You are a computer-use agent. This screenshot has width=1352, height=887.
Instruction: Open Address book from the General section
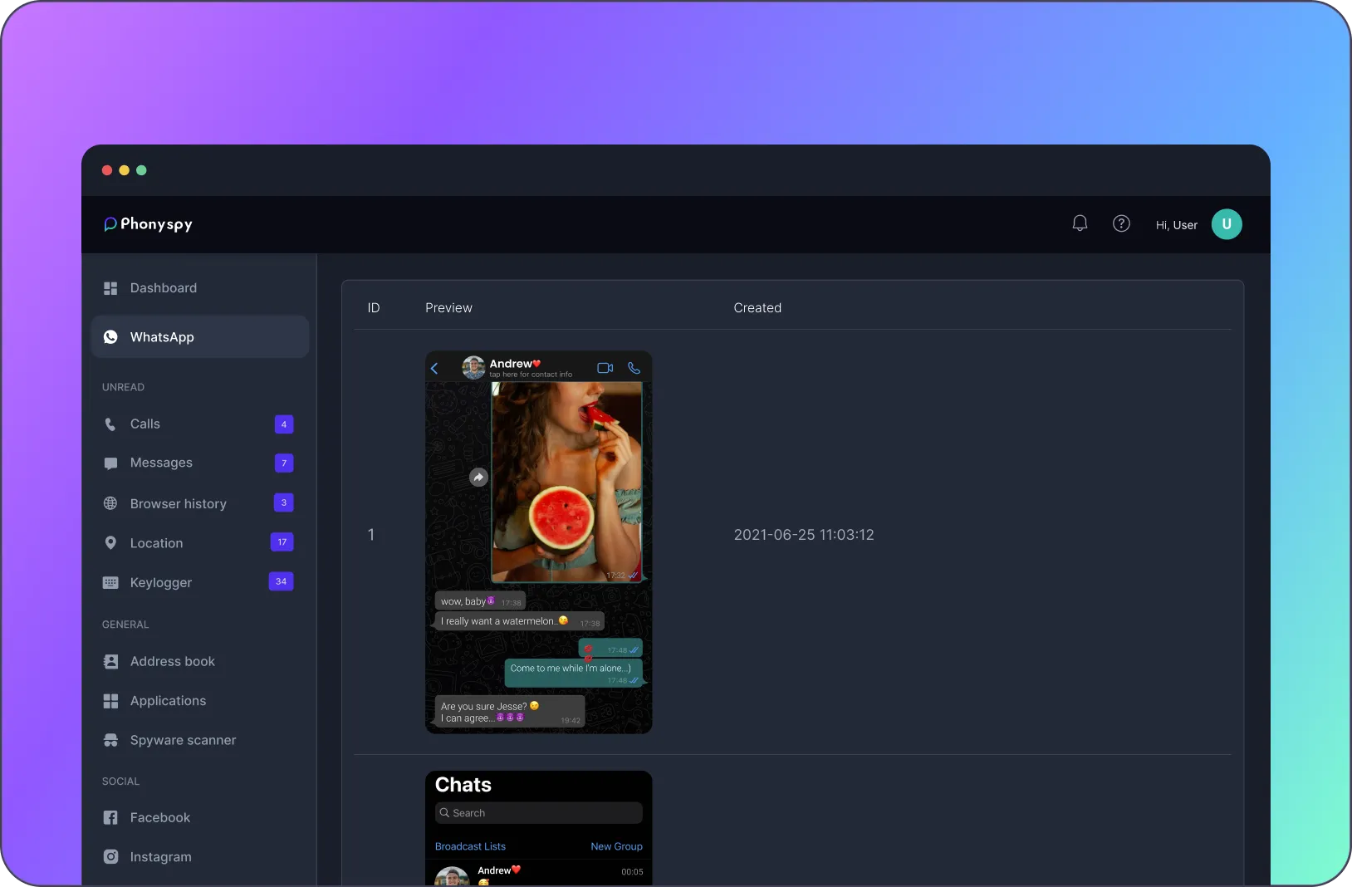(172, 661)
